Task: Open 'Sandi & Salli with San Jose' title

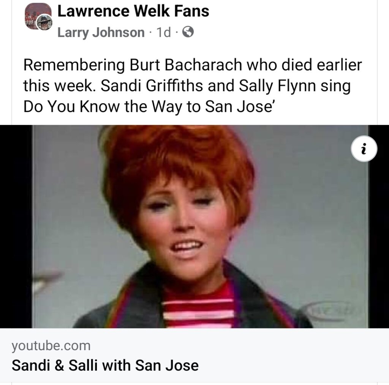Action: coord(105,365)
